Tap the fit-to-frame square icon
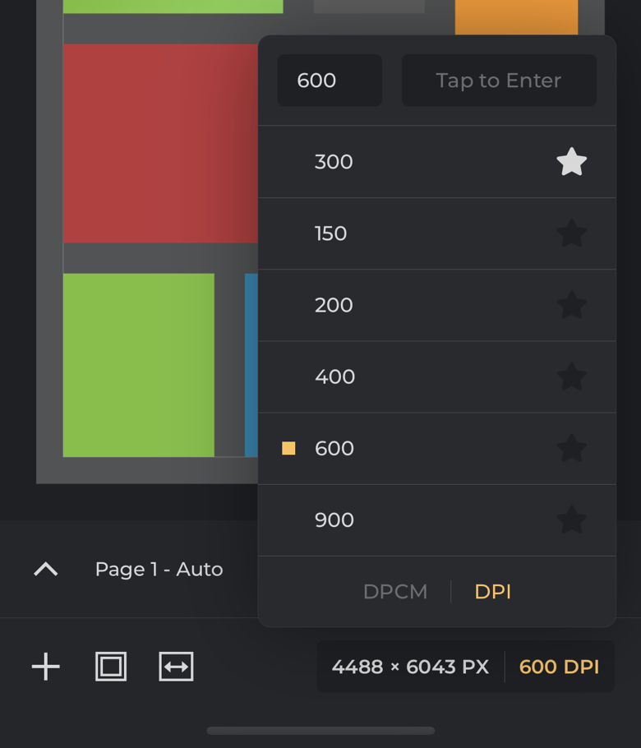The width and height of the screenshot is (641, 748). pos(111,667)
